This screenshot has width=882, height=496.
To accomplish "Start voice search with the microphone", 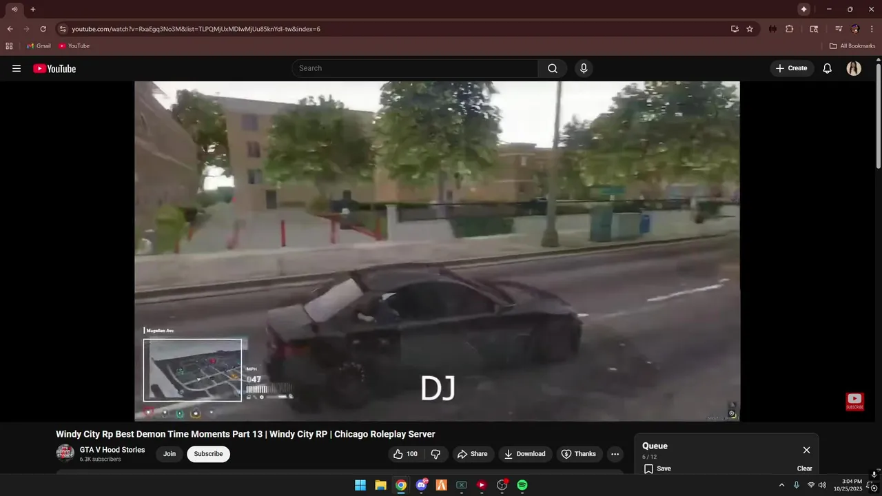I will coord(584,68).
